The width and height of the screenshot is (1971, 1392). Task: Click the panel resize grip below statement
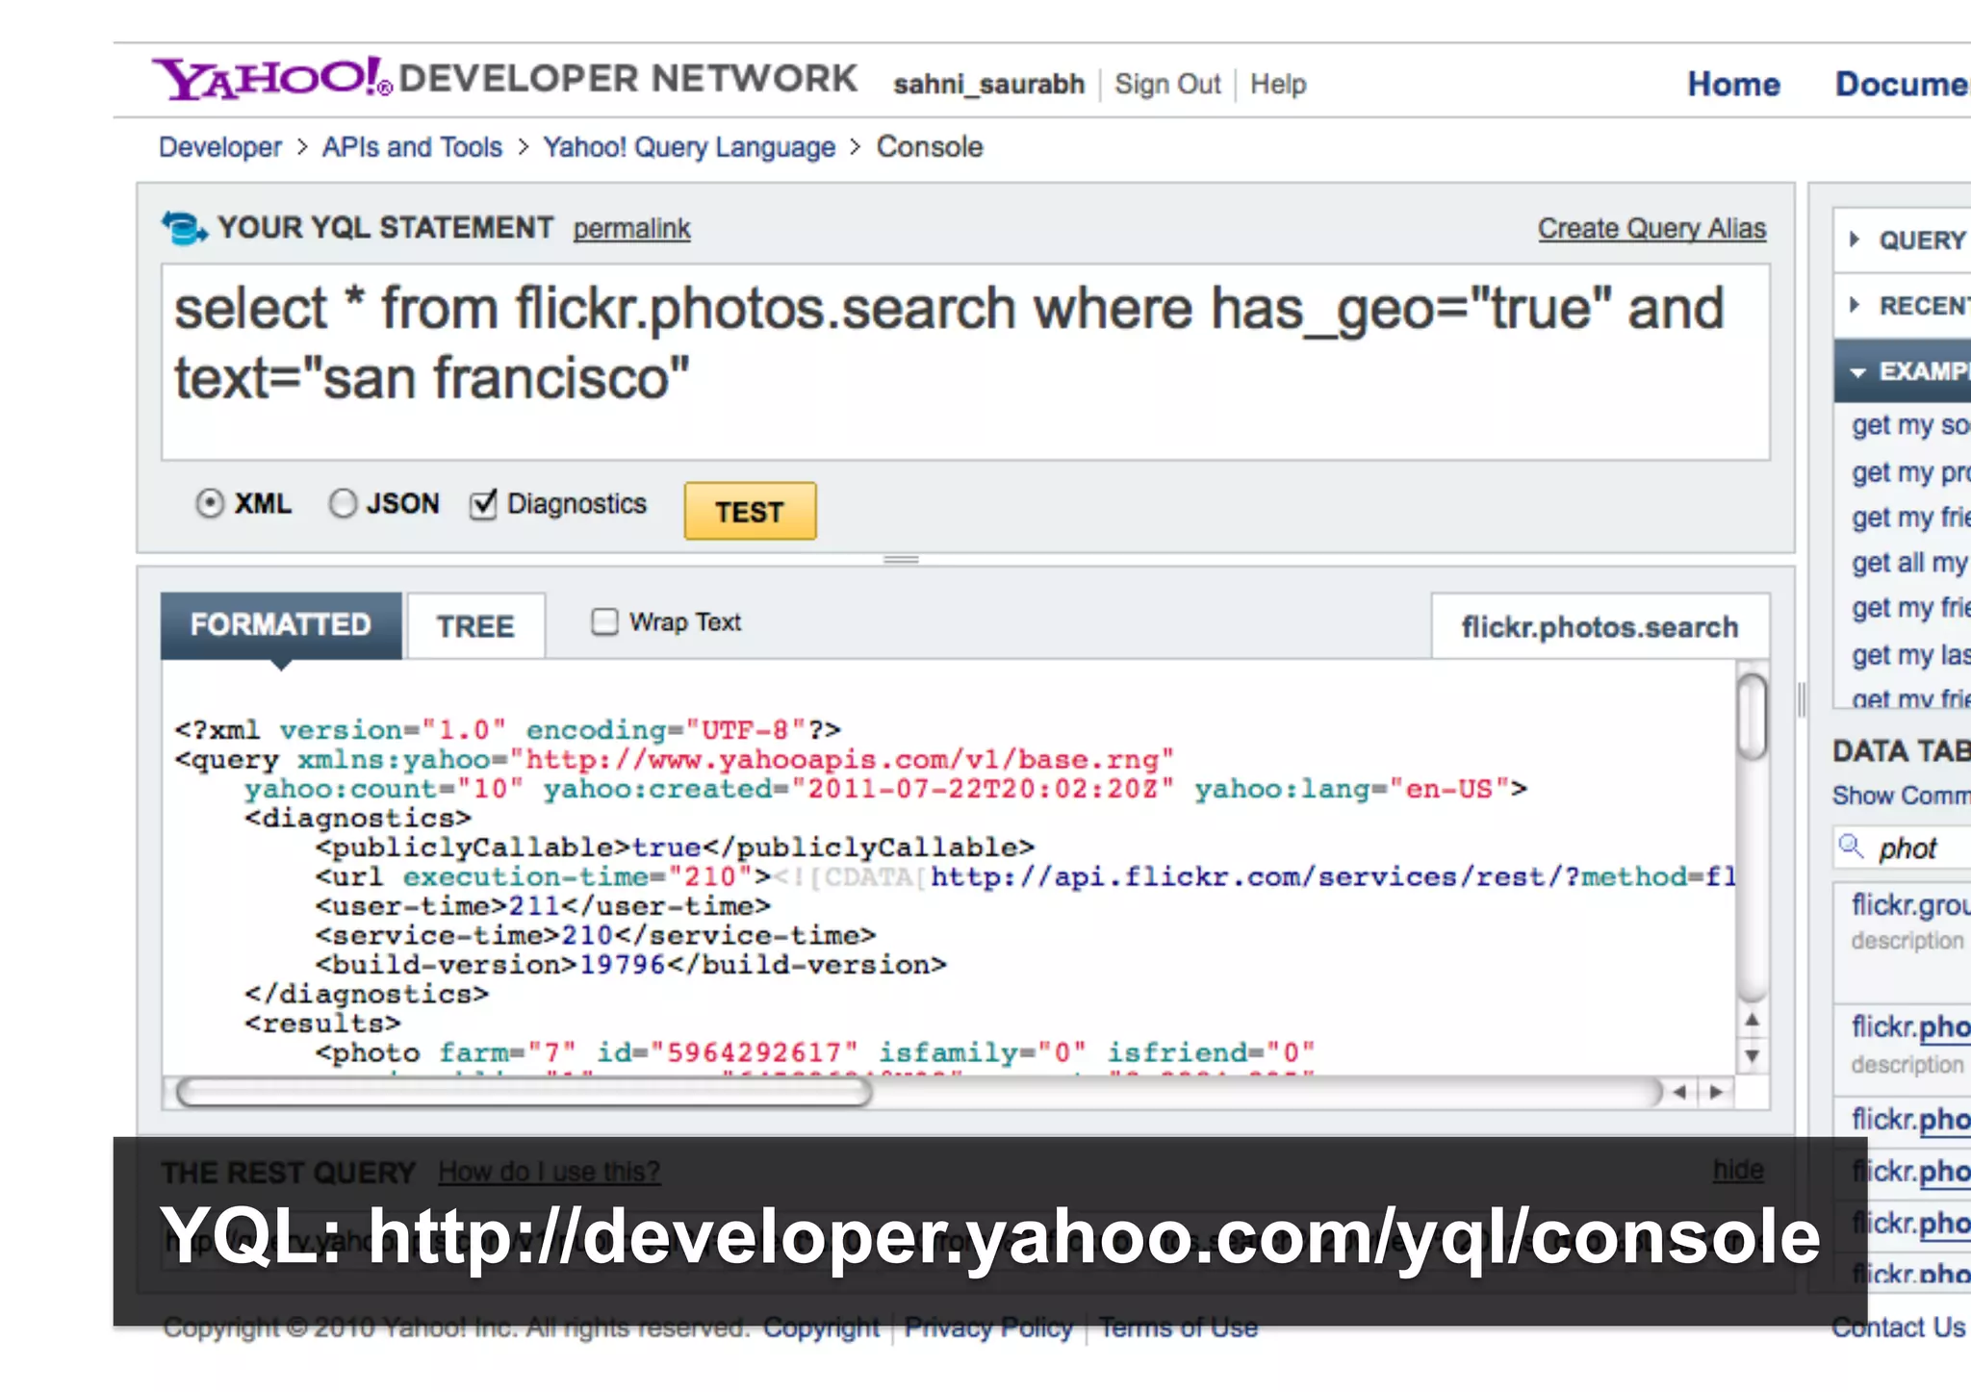click(901, 559)
